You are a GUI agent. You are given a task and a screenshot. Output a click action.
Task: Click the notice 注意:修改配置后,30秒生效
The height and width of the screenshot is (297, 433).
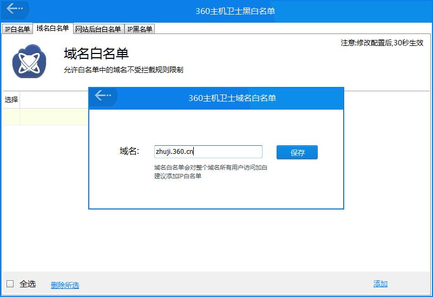pyautogui.click(x=382, y=43)
